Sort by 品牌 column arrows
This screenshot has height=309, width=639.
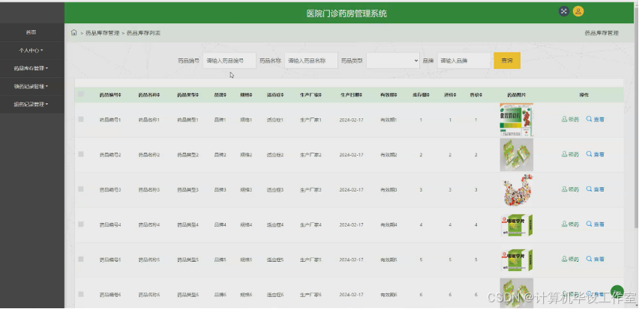point(226,95)
